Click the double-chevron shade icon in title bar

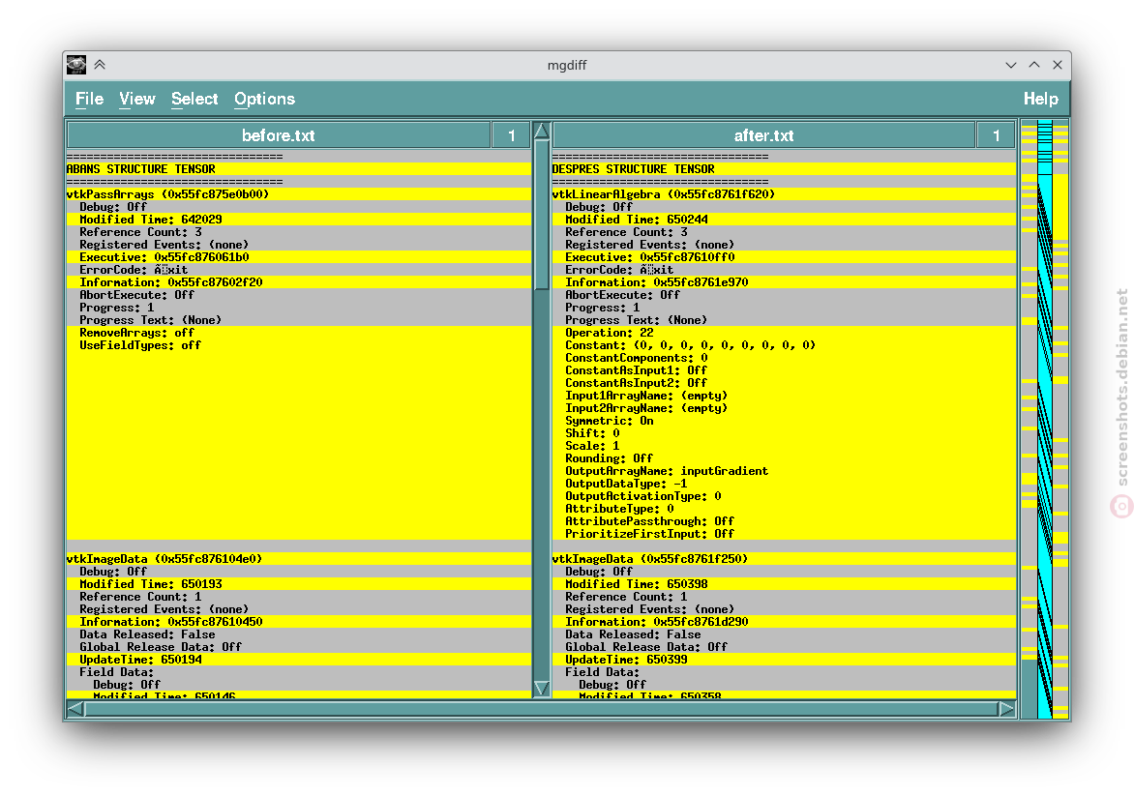click(x=100, y=65)
